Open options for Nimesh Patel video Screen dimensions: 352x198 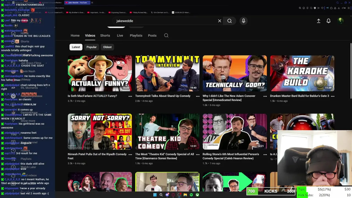pos(130,155)
